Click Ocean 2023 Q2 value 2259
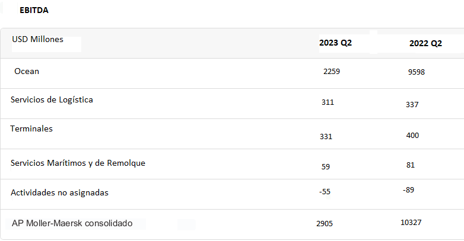Image resolution: width=464 pixels, height=241 pixels. (332, 72)
